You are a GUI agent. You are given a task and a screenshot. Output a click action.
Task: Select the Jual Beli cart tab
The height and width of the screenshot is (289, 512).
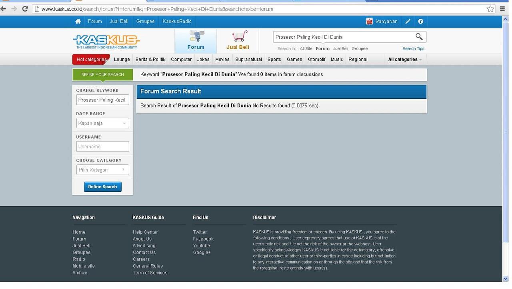[238, 41]
